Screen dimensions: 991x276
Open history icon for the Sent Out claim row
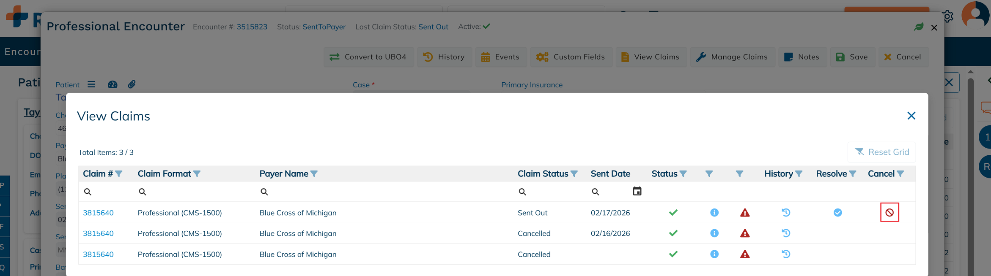click(786, 213)
